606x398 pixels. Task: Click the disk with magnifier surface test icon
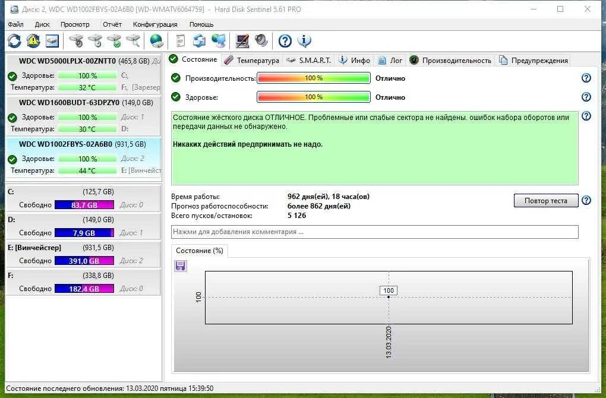click(x=133, y=40)
